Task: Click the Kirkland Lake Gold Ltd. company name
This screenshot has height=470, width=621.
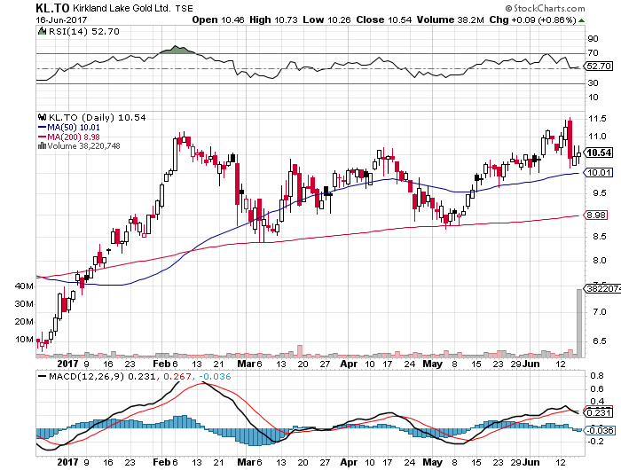Action: 122,8
